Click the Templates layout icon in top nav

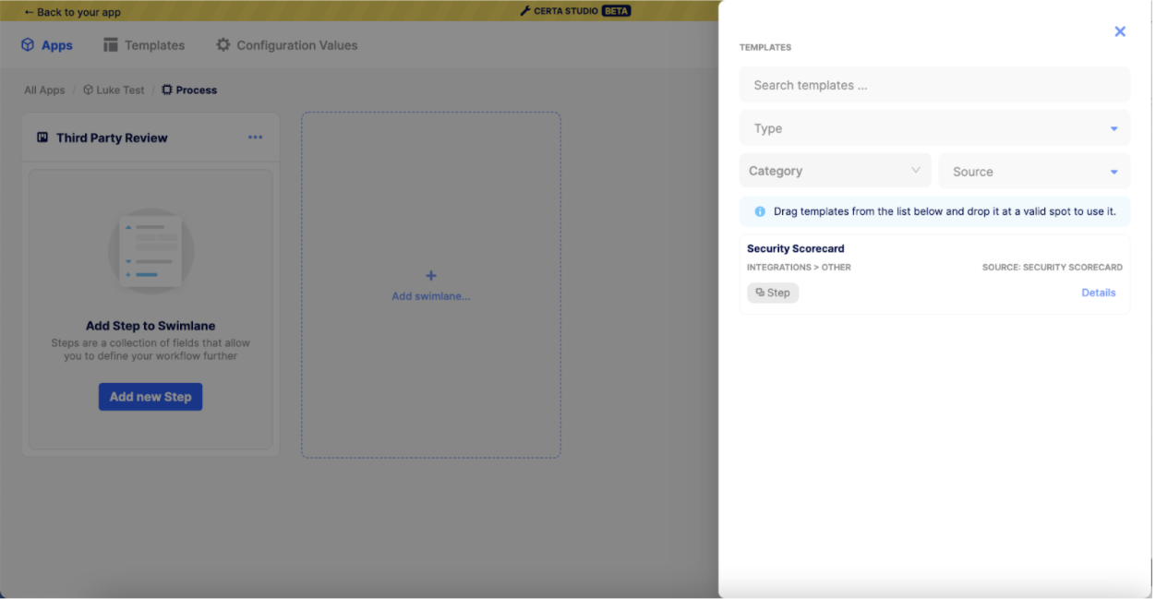[111, 45]
